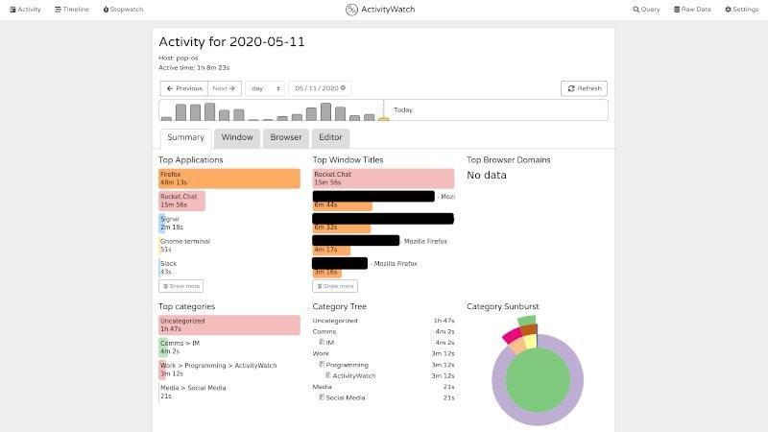
Task: Open the Raw Data page
Action: point(692,9)
